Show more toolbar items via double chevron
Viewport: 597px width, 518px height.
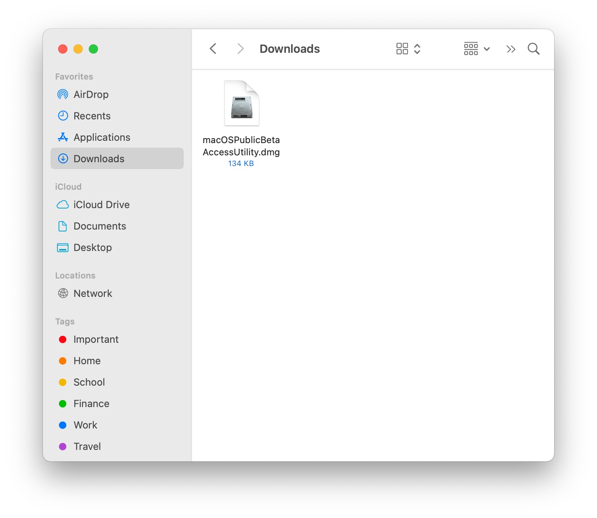pos(511,49)
